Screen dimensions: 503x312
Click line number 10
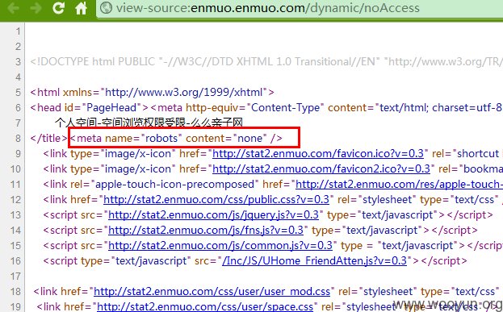tap(15, 168)
